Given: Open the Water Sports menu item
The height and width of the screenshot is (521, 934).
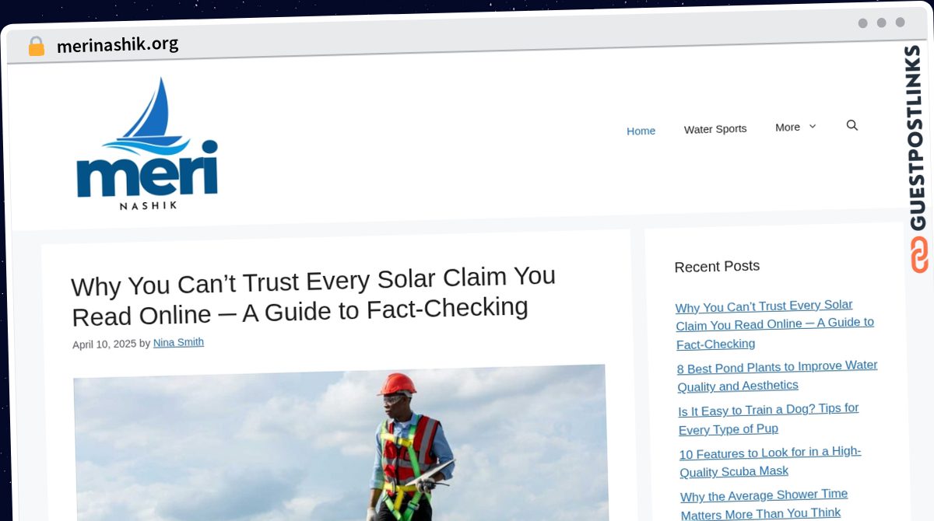Looking at the screenshot, I should [715, 129].
